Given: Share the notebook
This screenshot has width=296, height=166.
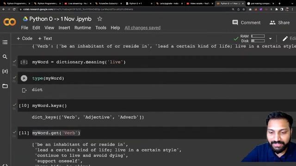Looking at the screenshot, I should pyautogui.click(x=279, y=23).
